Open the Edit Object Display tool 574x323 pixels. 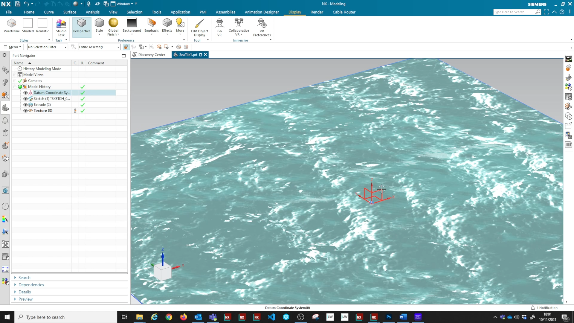point(199,26)
